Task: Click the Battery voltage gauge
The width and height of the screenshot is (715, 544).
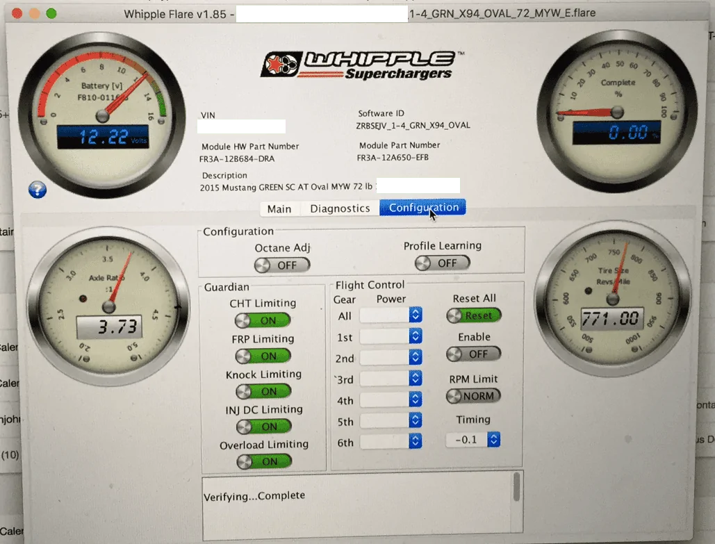Action: coord(101,115)
